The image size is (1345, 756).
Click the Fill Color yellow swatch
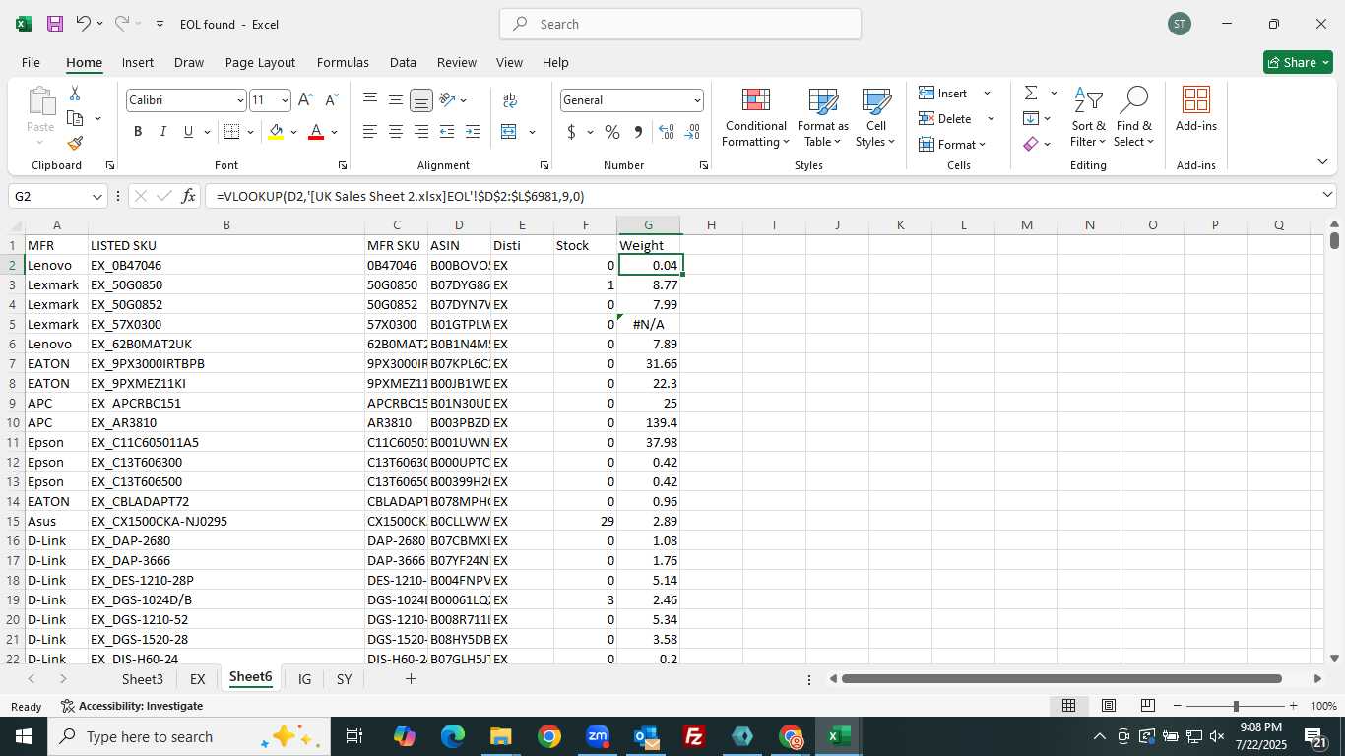[276, 132]
